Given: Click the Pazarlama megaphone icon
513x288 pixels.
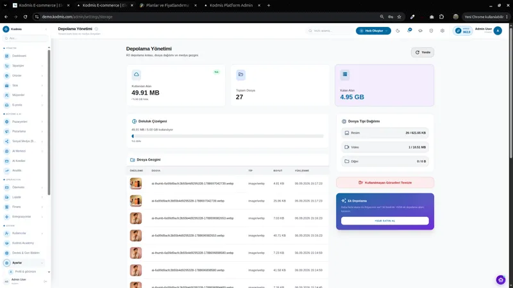Looking at the screenshot, I should coord(6,131).
